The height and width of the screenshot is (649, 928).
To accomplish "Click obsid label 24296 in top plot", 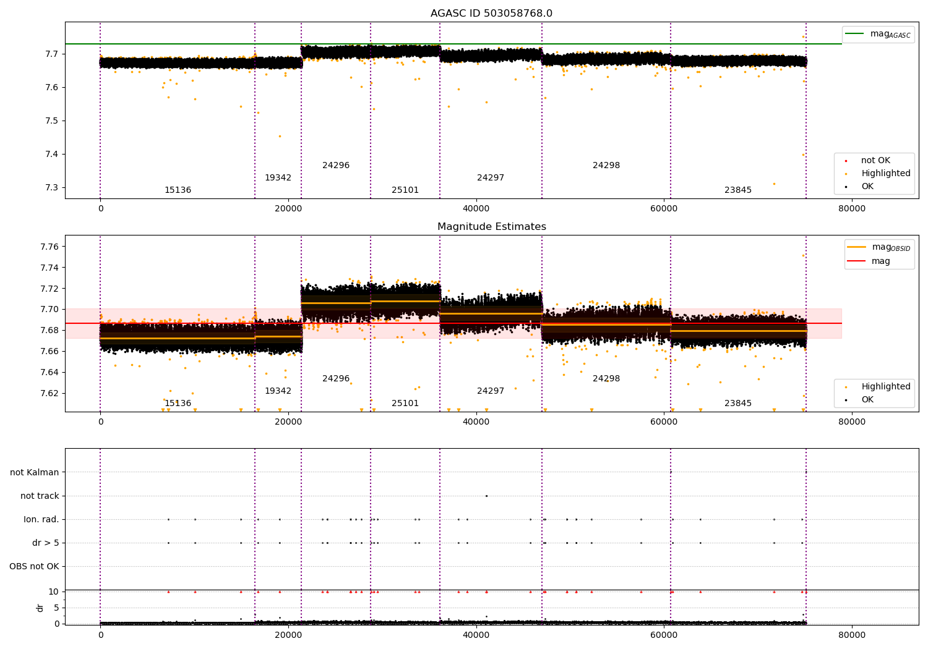I will pyautogui.click(x=336, y=166).
